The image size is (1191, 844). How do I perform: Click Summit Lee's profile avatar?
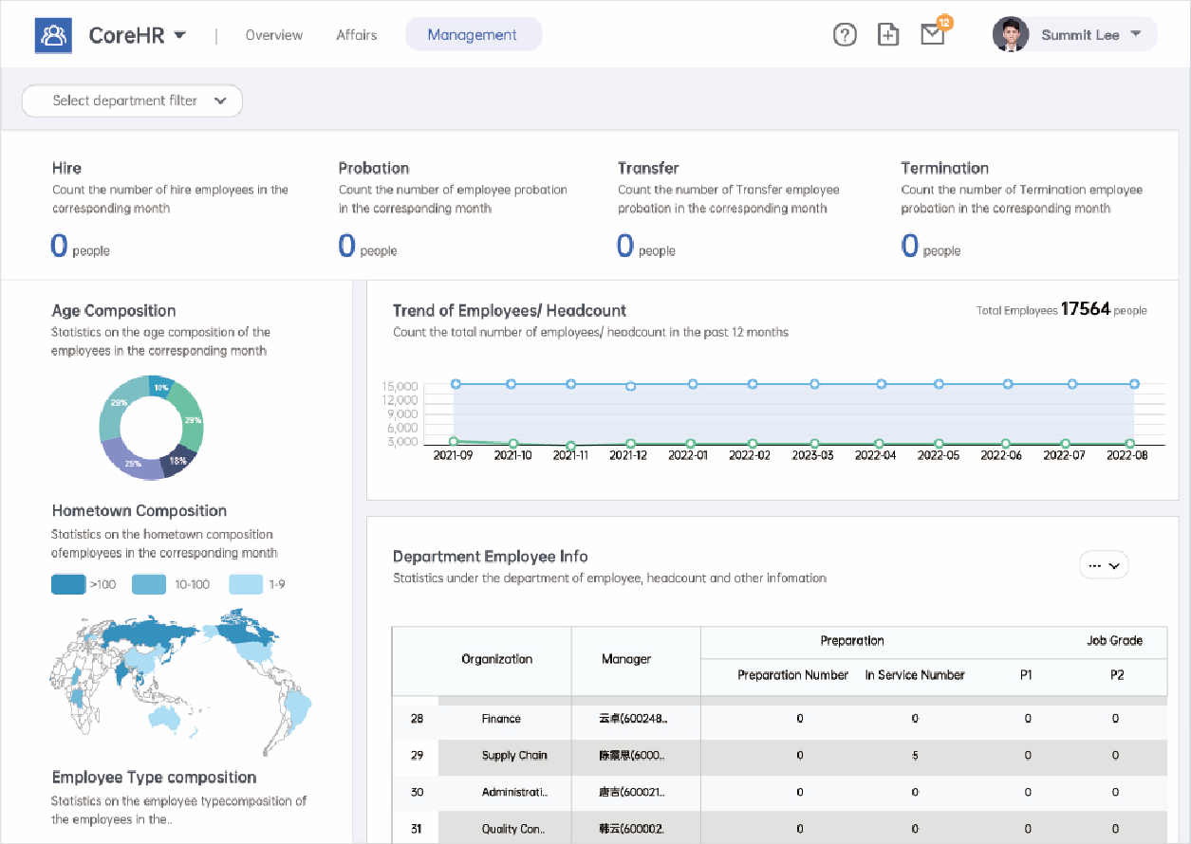point(1011,35)
